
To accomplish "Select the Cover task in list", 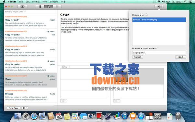I will [31, 80].
